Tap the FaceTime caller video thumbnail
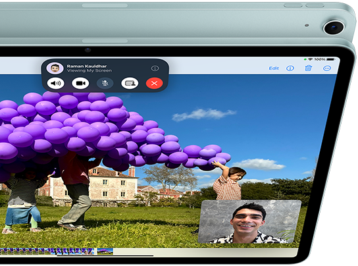Image resolution: width=358 pixels, height=266 pixels. tap(249, 222)
